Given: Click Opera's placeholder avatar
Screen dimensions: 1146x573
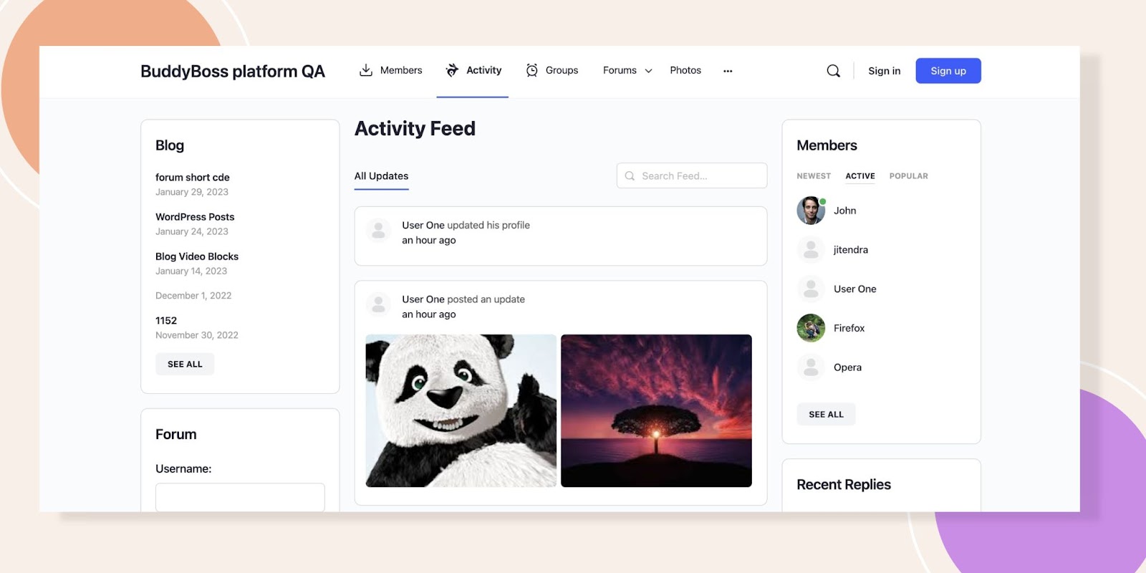Looking at the screenshot, I should click(x=811, y=367).
